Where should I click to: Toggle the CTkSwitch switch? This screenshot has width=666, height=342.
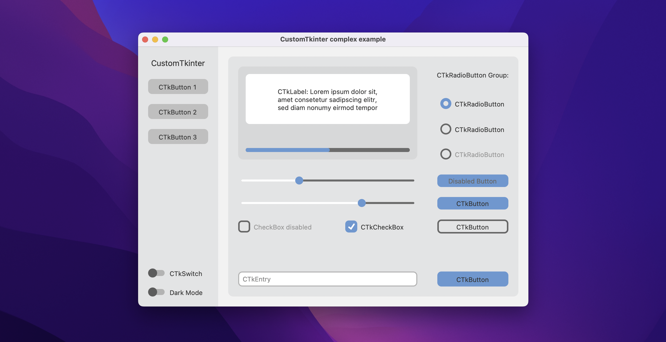coord(156,273)
